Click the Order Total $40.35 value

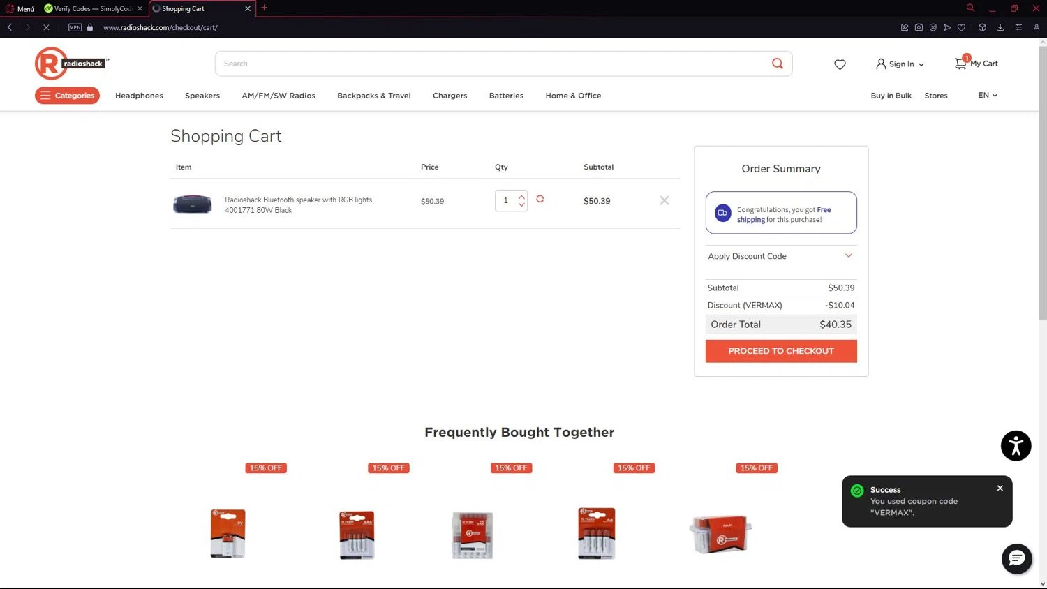tap(836, 325)
